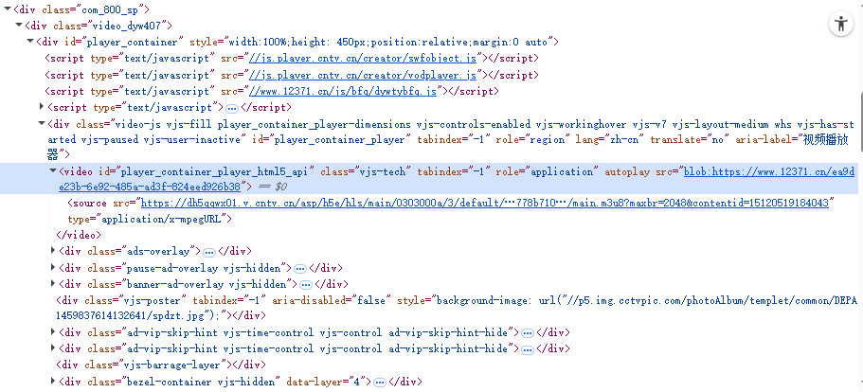Click player_container style width:100% attribute

372,42
